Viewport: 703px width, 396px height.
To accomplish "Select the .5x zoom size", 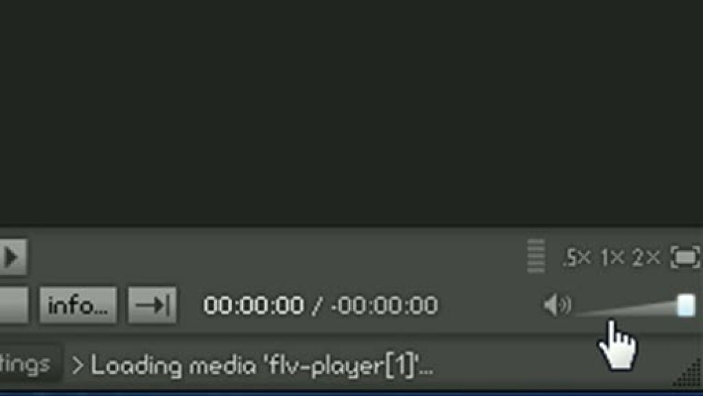I will 577,258.
